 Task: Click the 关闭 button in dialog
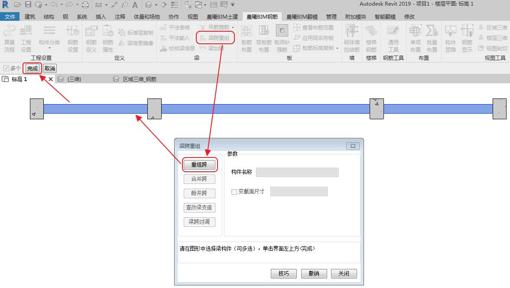pos(344,273)
